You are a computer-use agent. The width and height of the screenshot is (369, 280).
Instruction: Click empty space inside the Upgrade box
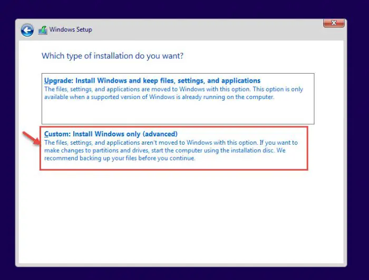click(178, 113)
